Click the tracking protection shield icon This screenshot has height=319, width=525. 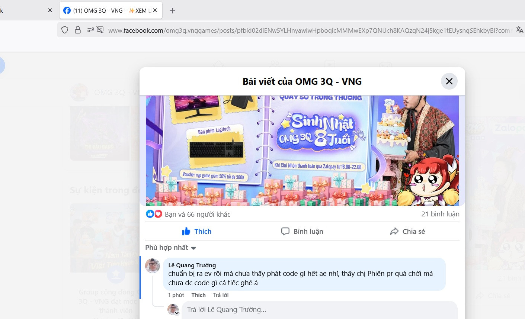pos(65,30)
